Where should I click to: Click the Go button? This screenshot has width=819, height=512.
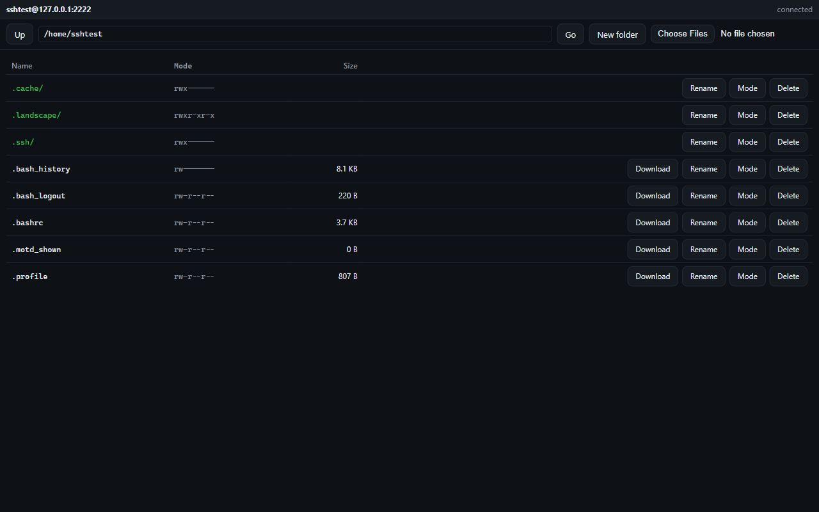571,35
